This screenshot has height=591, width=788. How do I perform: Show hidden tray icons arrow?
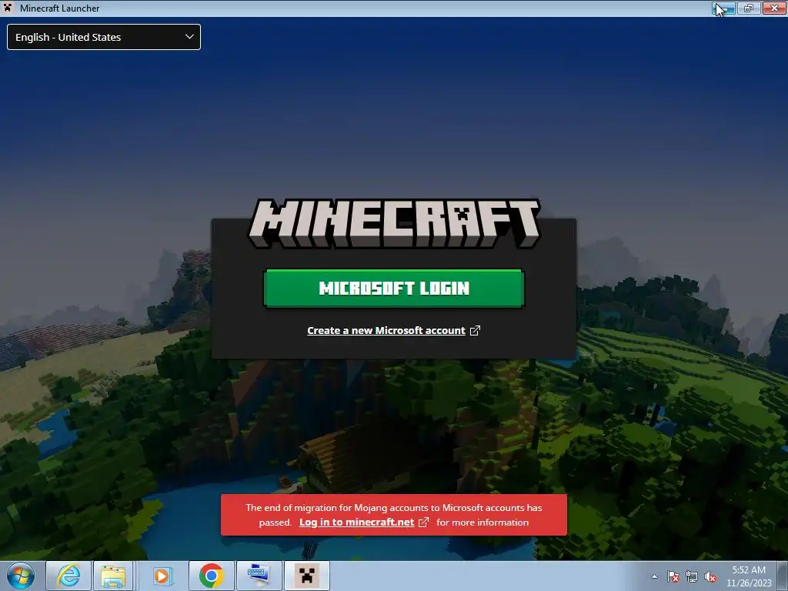tap(654, 576)
